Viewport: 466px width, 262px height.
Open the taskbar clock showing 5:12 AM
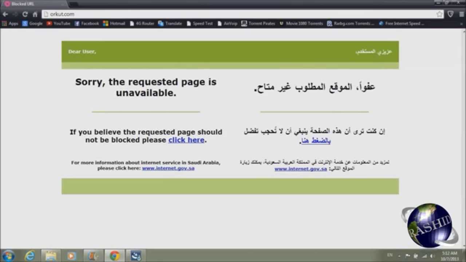(x=450, y=256)
